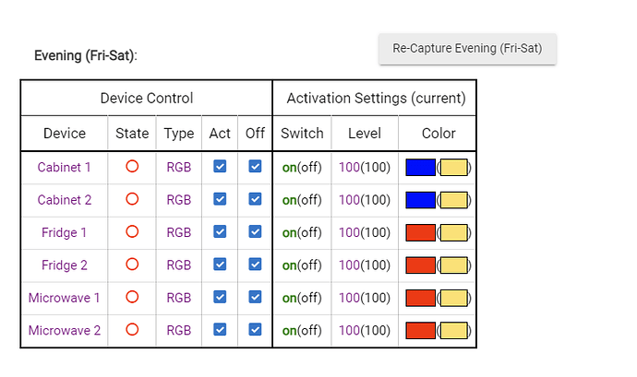The width and height of the screenshot is (637, 377).
Task: Click Cabinet 2 state circle icon
Action: 132,199
